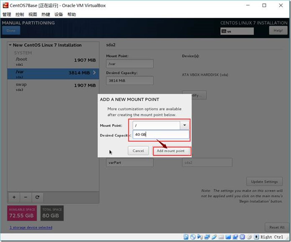Select the swap sda3 partition row
Image resolution: width=291 pixels, height=242 pixels.
tap(53, 87)
